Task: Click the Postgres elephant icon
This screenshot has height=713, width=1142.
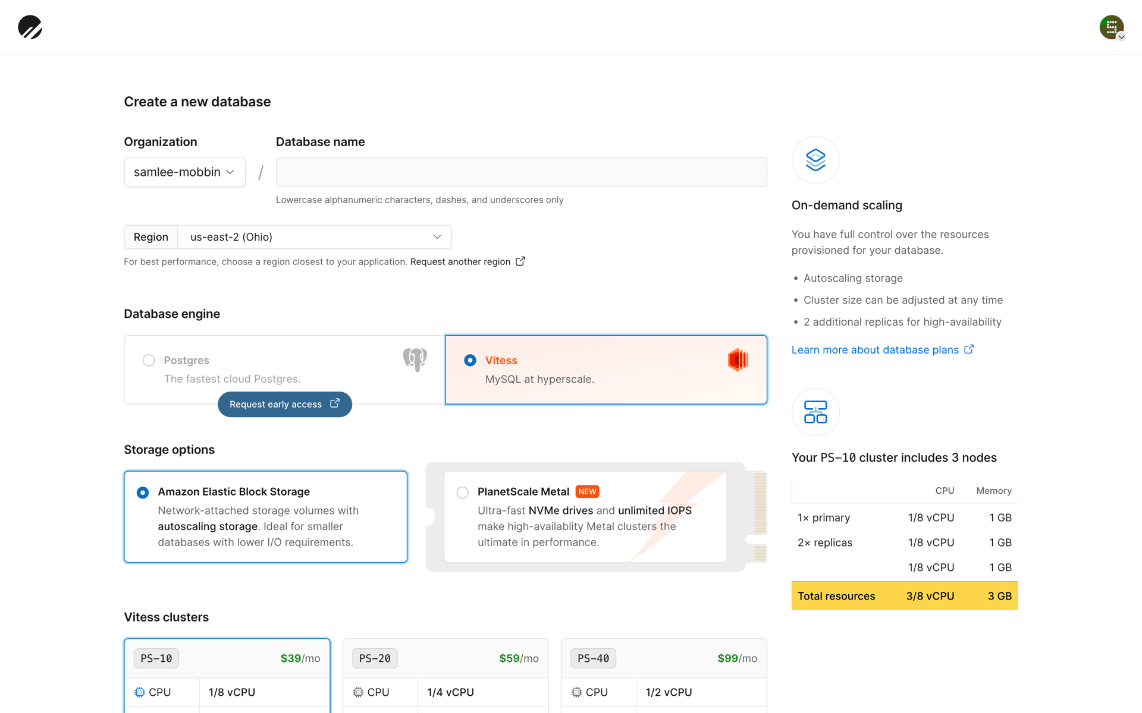Action: (415, 359)
